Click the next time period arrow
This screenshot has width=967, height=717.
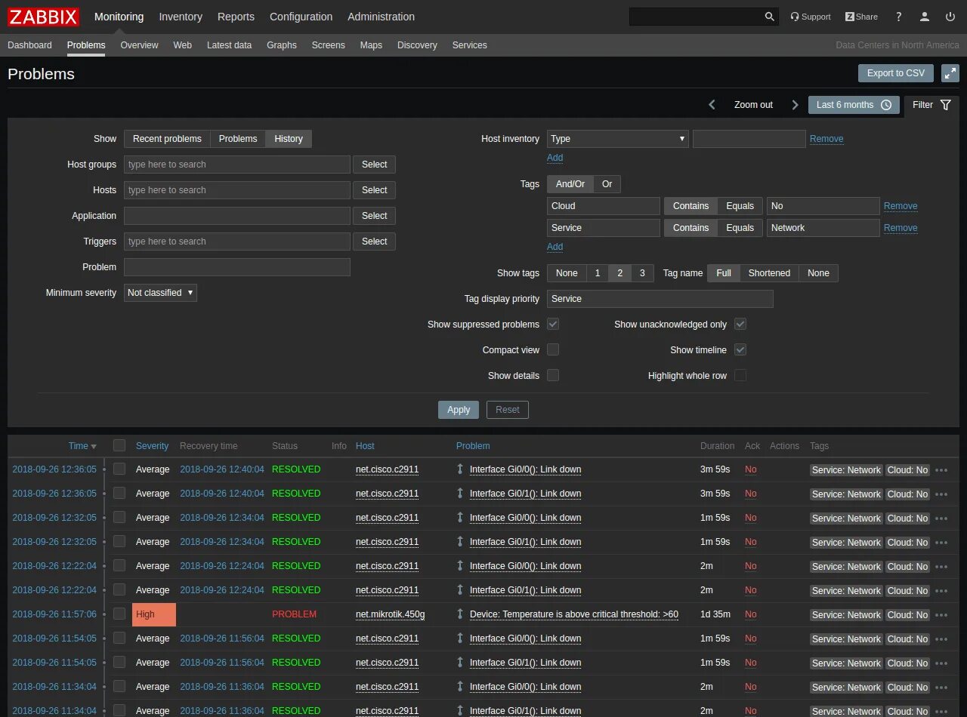click(795, 105)
